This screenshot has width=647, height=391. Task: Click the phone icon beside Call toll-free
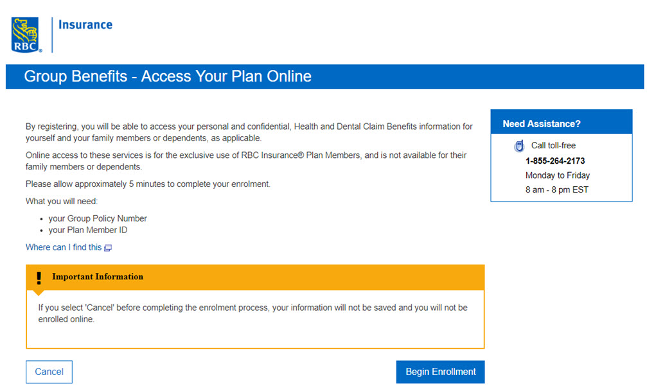coord(519,146)
